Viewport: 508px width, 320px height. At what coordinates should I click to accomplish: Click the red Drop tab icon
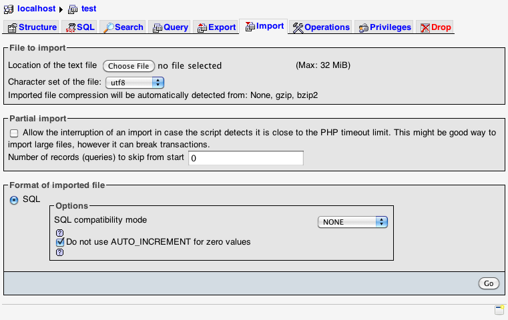(x=424, y=27)
